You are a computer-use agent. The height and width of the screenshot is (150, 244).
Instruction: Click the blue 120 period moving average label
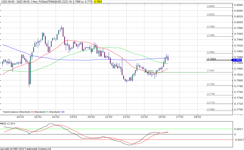(62, 112)
